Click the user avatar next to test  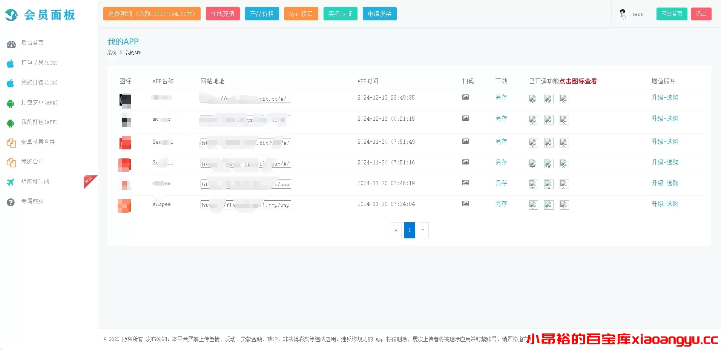(622, 14)
